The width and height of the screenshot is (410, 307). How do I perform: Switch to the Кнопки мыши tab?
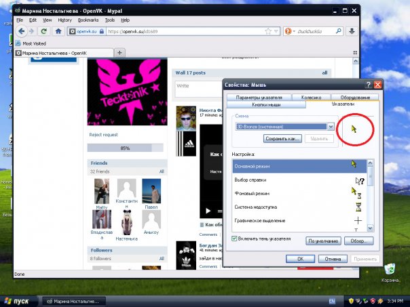266,104
